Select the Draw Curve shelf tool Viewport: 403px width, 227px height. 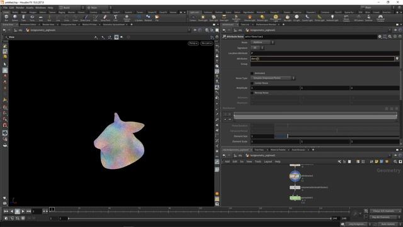[86, 18]
